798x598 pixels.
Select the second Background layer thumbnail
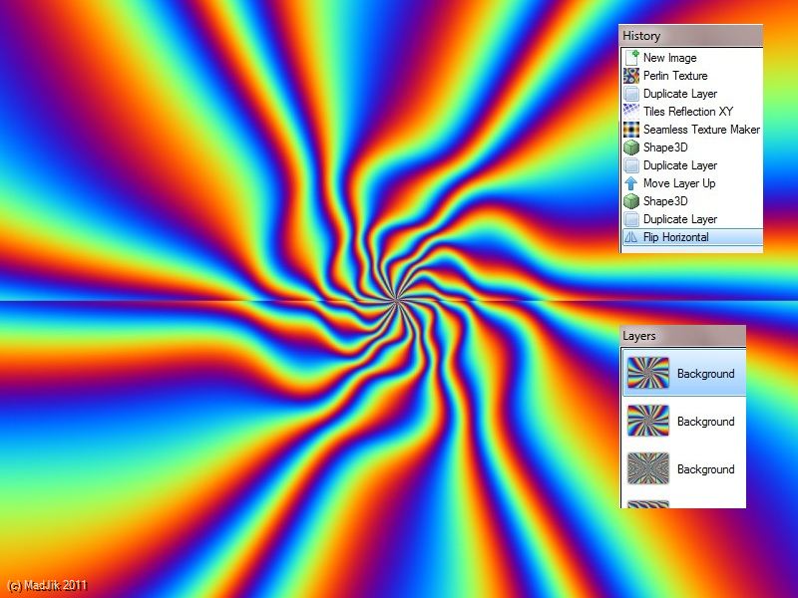pyautogui.click(x=647, y=421)
